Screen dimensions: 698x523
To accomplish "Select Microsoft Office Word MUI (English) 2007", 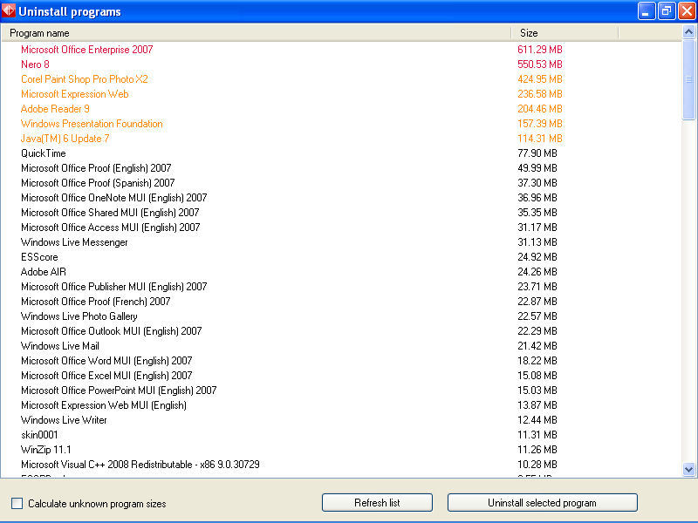I will click(x=106, y=361).
